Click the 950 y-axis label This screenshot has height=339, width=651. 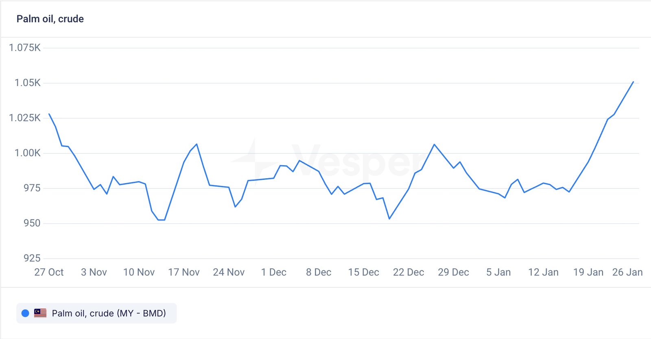click(32, 223)
